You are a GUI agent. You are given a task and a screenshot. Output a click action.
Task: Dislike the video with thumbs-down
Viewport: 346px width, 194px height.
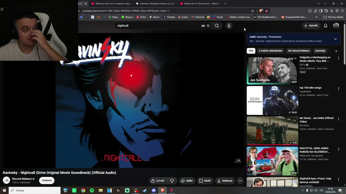pyautogui.click(x=172, y=181)
